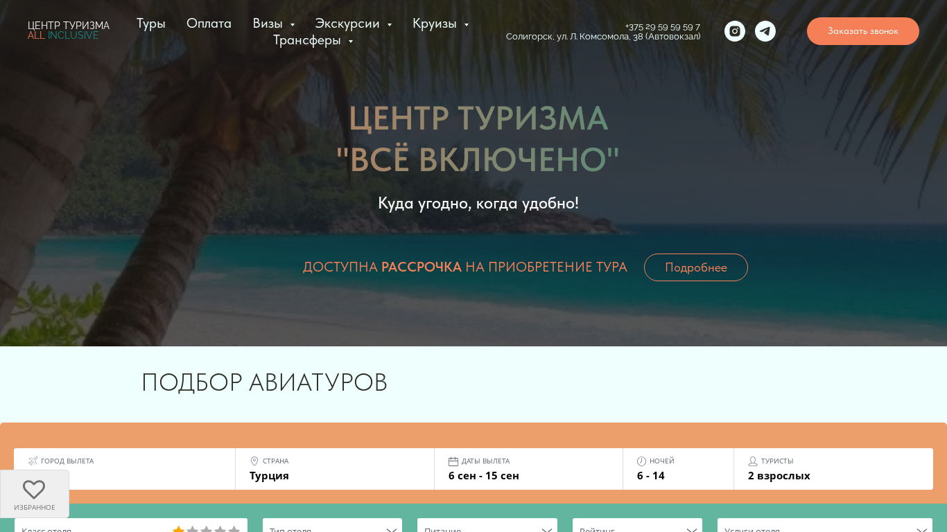Open the Туры menu item
The width and height of the screenshot is (947, 532).
click(150, 24)
